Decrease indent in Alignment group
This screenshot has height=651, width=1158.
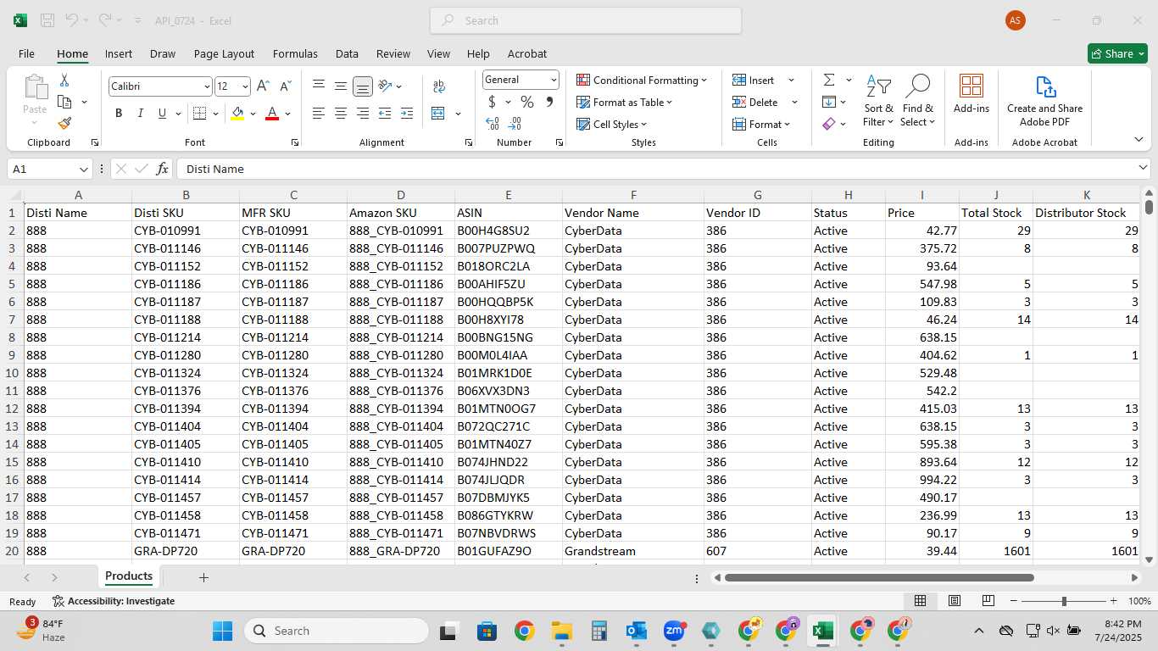click(385, 114)
